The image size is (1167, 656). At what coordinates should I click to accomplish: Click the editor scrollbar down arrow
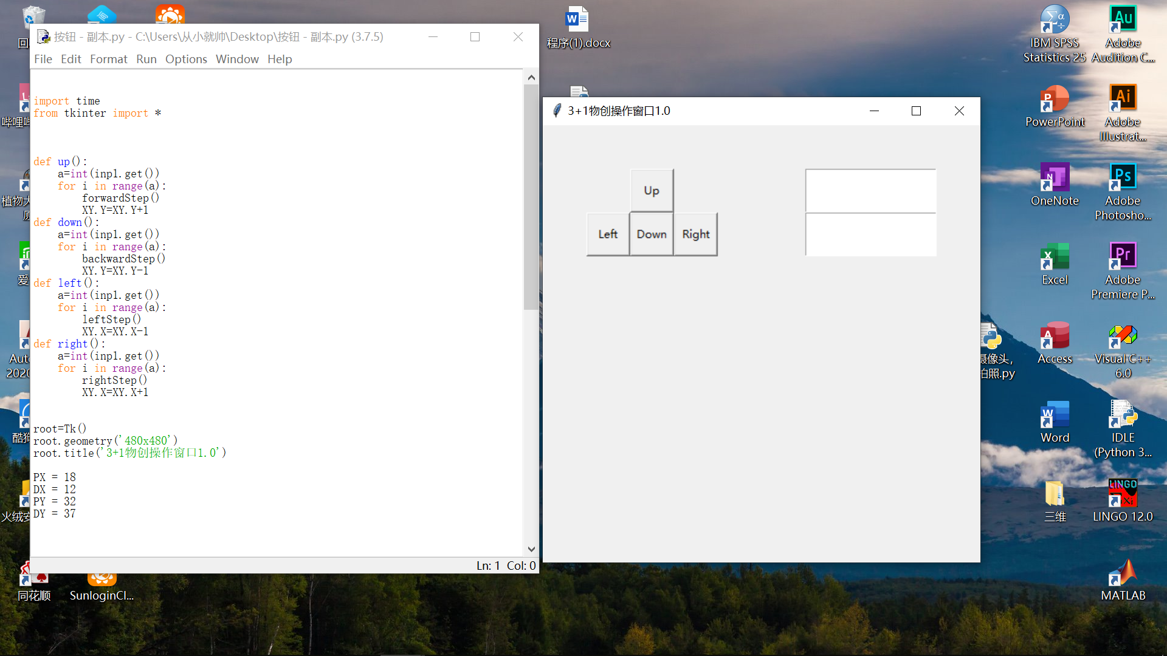[x=531, y=549]
